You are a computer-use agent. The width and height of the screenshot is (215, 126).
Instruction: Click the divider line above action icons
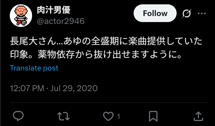109,103
